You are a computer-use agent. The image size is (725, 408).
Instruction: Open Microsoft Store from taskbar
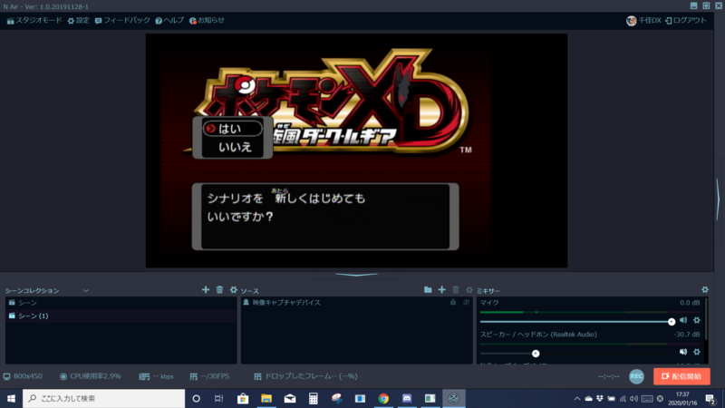(x=243, y=398)
